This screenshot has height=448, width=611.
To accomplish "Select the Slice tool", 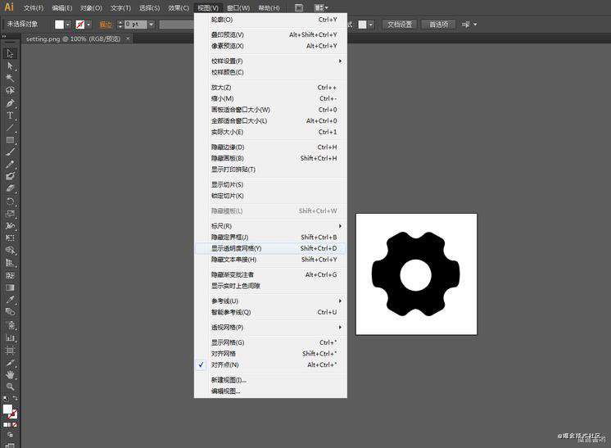I will click(x=10, y=363).
